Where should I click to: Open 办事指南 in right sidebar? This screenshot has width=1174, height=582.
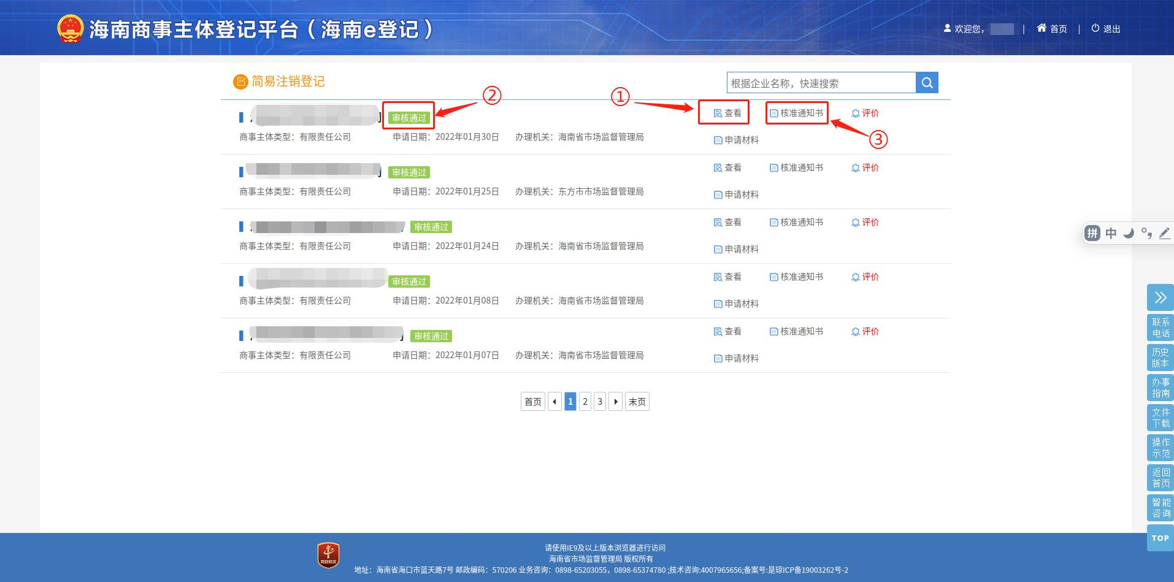(1160, 388)
